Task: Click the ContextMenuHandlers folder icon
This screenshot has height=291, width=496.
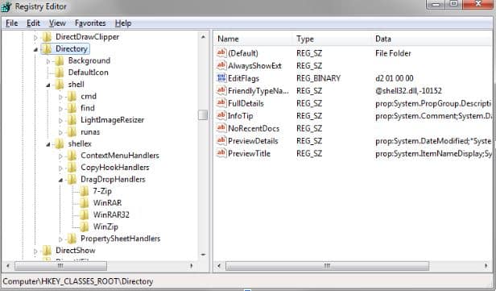Action: point(72,156)
